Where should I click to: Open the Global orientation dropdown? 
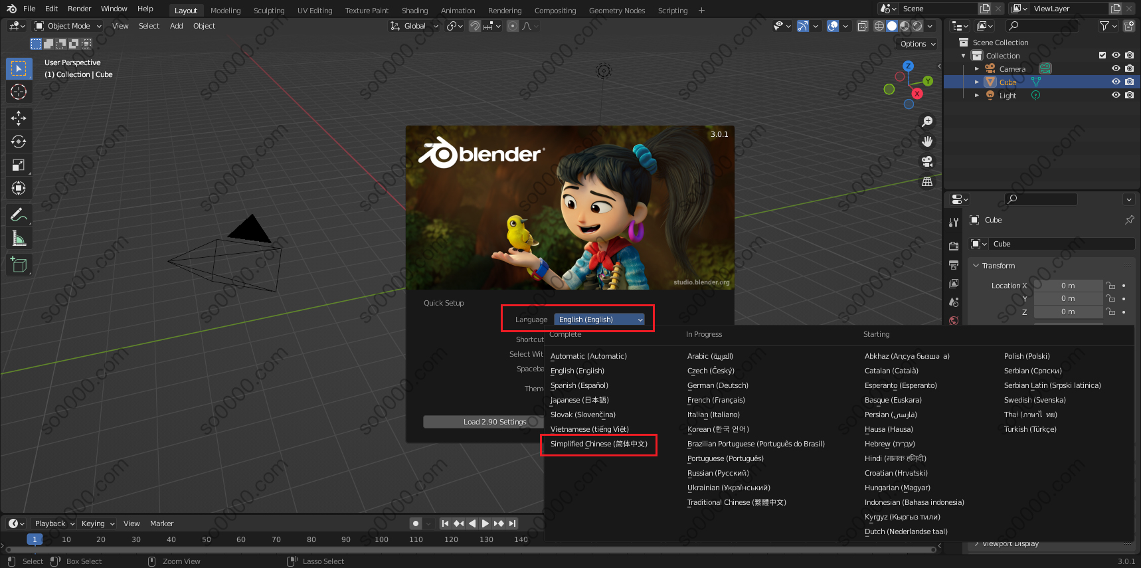tap(414, 26)
